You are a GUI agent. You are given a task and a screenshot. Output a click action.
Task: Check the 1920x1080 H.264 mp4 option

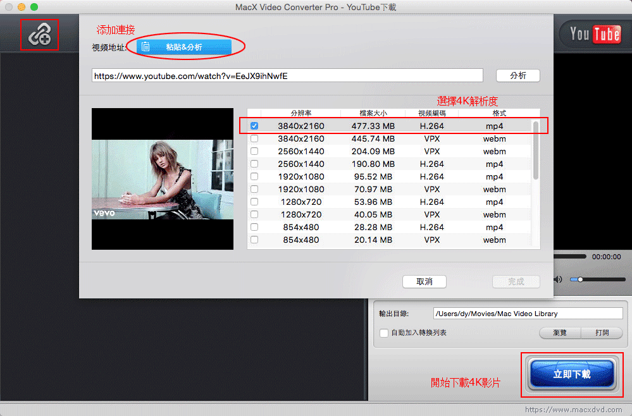(x=254, y=176)
